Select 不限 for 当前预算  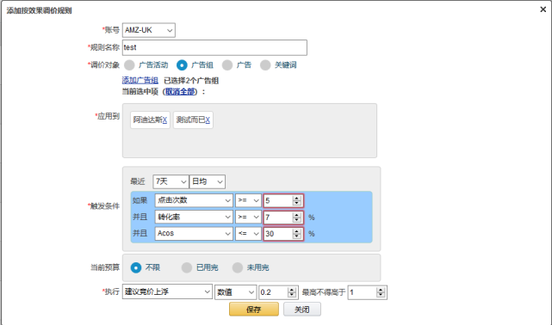(136, 267)
